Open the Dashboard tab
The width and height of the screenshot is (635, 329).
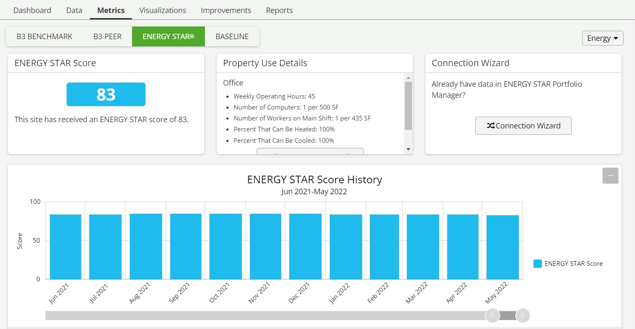point(32,10)
